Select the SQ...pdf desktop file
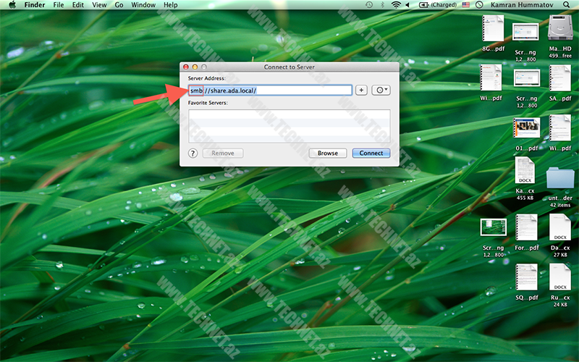This screenshot has height=362, width=579. click(x=527, y=277)
